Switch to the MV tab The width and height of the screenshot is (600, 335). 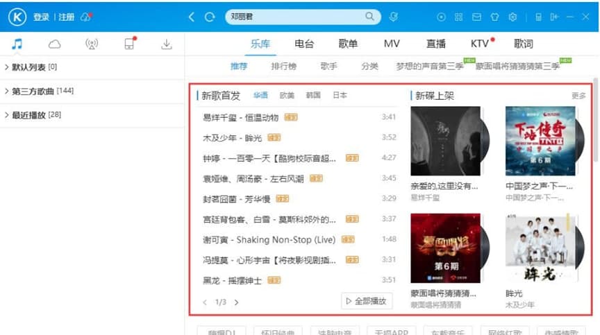392,44
